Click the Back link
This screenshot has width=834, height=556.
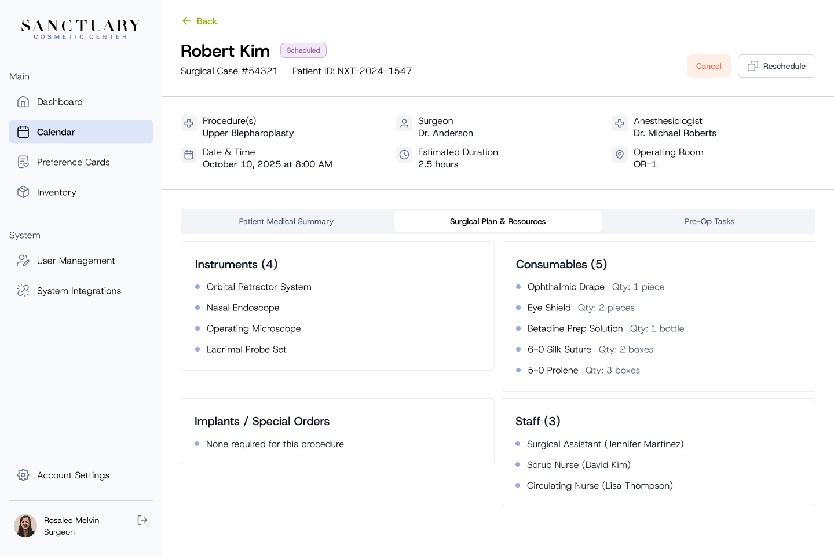tap(199, 21)
